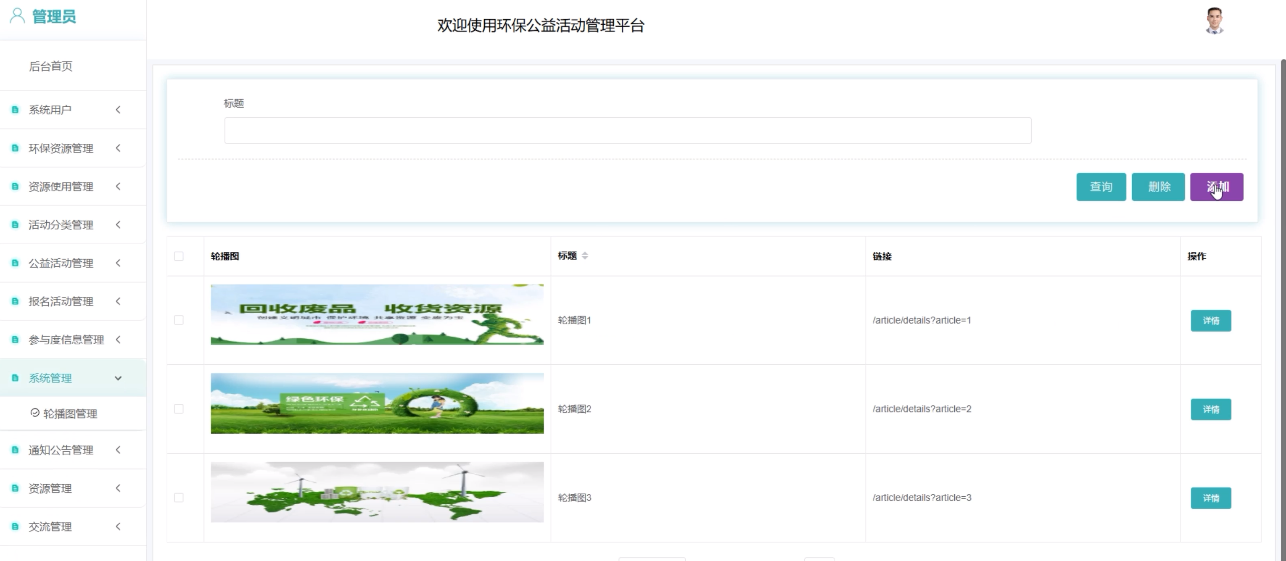Image resolution: width=1286 pixels, height=561 pixels.
Task: Click the icon beside 通知公告管理
Action: click(15, 450)
